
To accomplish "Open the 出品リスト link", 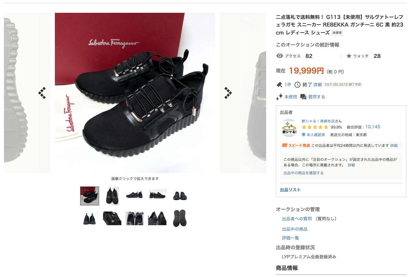I will coord(290,190).
